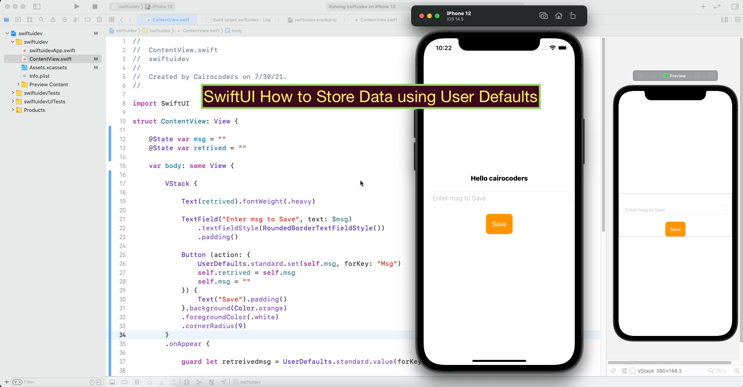This screenshot has height=387, width=743.
Task: Expand the swiftuidevTests group
Action: click(12, 93)
